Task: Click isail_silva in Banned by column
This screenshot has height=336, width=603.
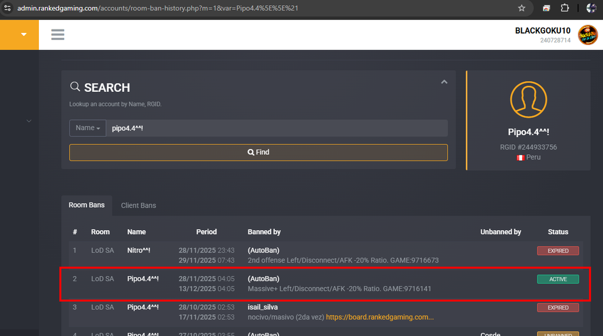Action: pyautogui.click(x=263, y=307)
